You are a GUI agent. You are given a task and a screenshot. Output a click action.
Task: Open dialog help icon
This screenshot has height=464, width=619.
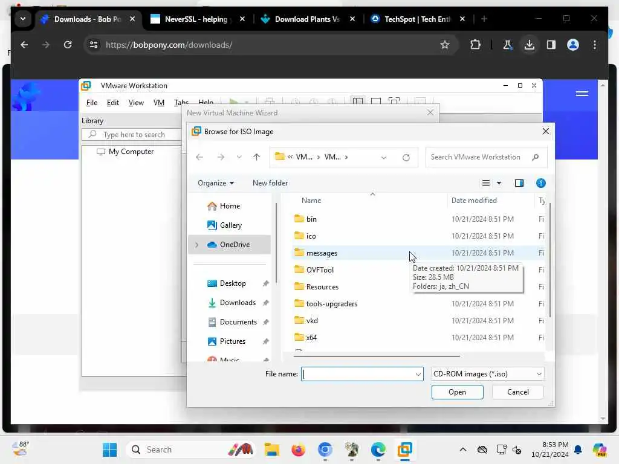point(541,183)
